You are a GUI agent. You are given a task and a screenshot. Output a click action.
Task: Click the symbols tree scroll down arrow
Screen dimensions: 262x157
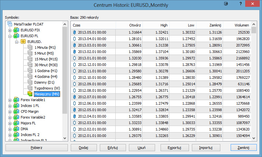click(x=65, y=138)
